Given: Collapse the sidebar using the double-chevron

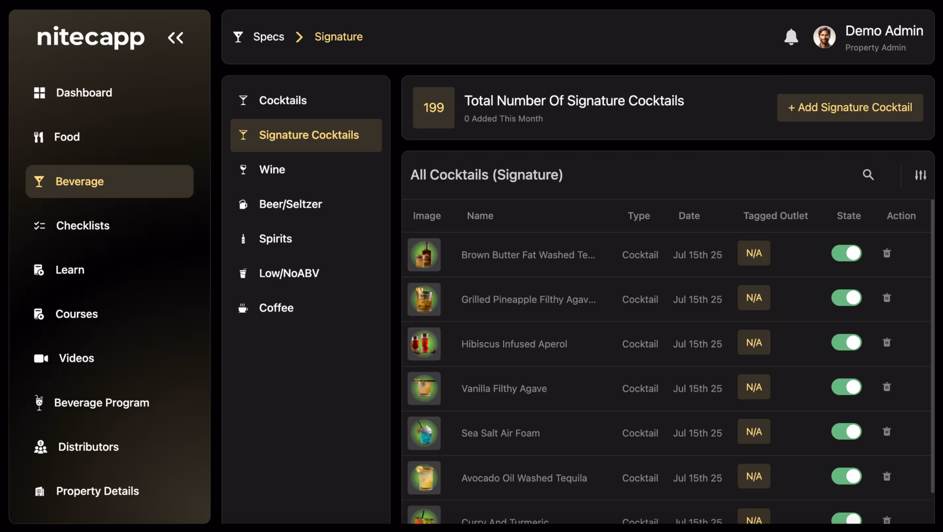Looking at the screenshot, I should coord(176,37).
